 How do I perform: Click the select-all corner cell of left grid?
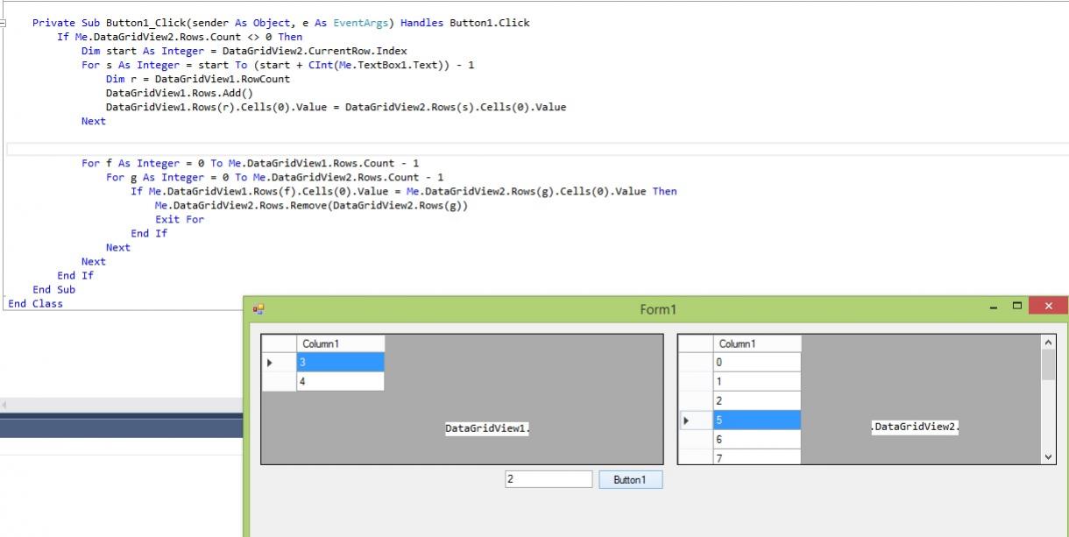279,343
